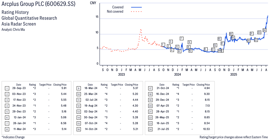
Task: Click the 6.56 closing price value
Action: click(64, 123)
